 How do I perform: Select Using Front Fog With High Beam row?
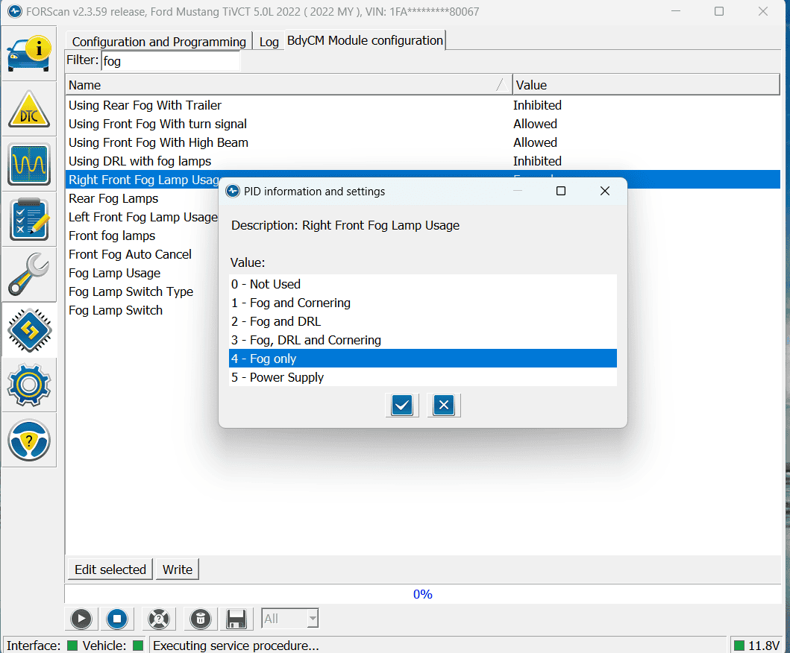(422, 142)
